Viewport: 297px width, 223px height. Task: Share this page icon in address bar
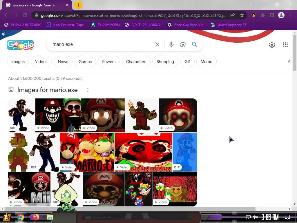pyautogui.click(x=233, y=15)
